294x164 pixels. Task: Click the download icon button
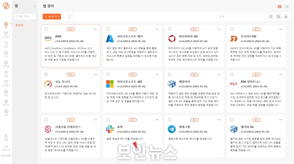pos(286,16)
